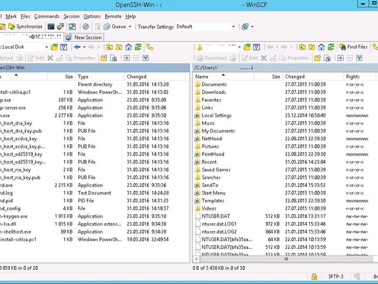Viewport: 378px width, 284px height.
Task: Refresh the remote panel
Action: (x=331, y=47)
